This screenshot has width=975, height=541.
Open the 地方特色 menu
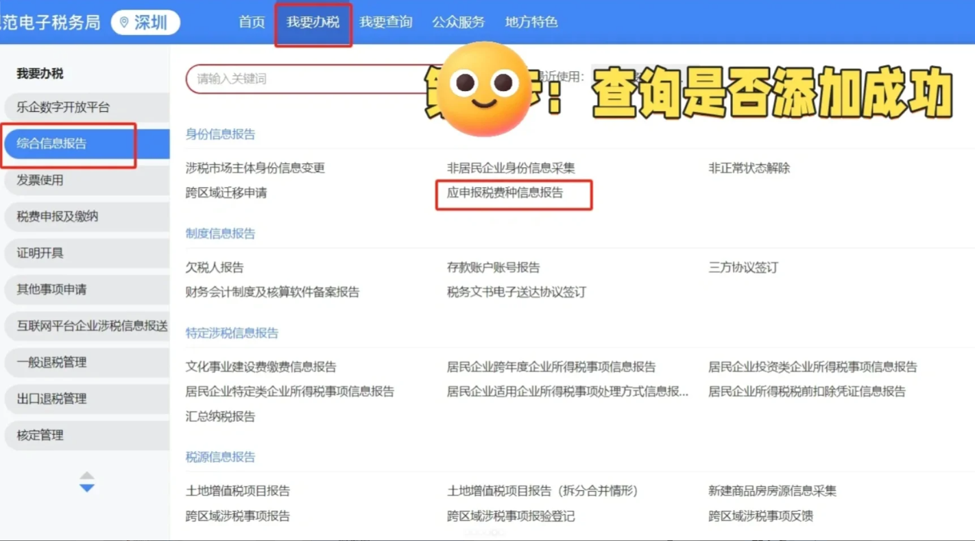point(531,23)
